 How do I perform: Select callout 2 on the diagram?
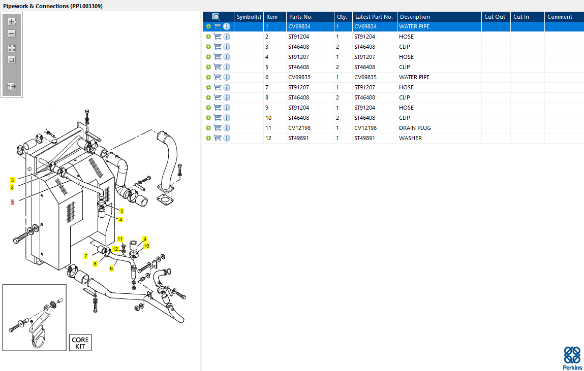(12, 187)
